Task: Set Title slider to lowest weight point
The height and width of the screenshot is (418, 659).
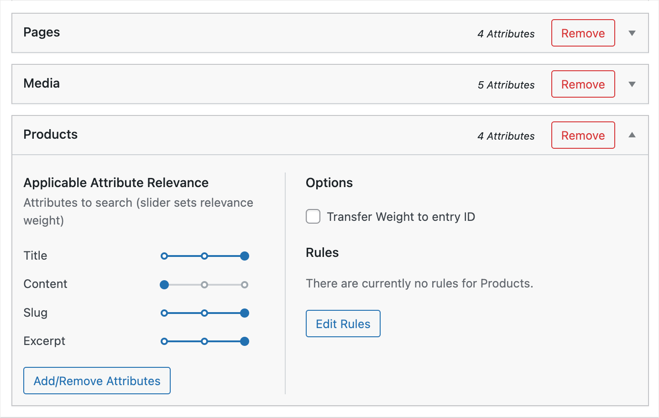Action: pyautogui.click(x=164, y=256)
